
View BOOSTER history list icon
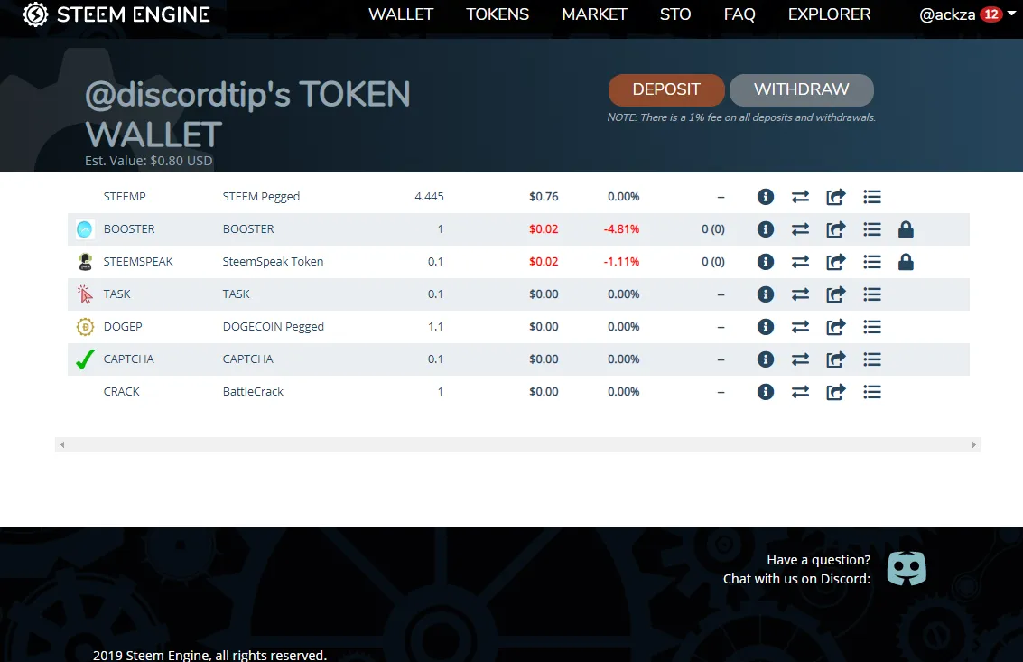pyautogui.click(x=872, y=229)
